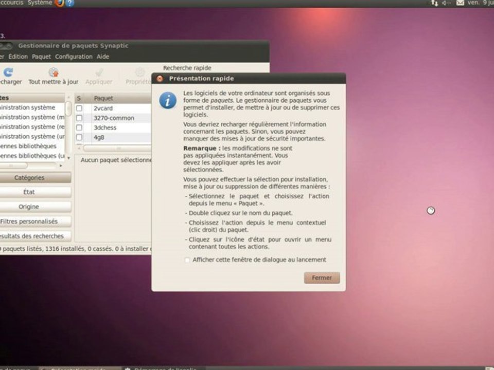This screenshot has height=370, width=494.
Task: Launch Firefox from top panel icon
Action: [59, 3]
